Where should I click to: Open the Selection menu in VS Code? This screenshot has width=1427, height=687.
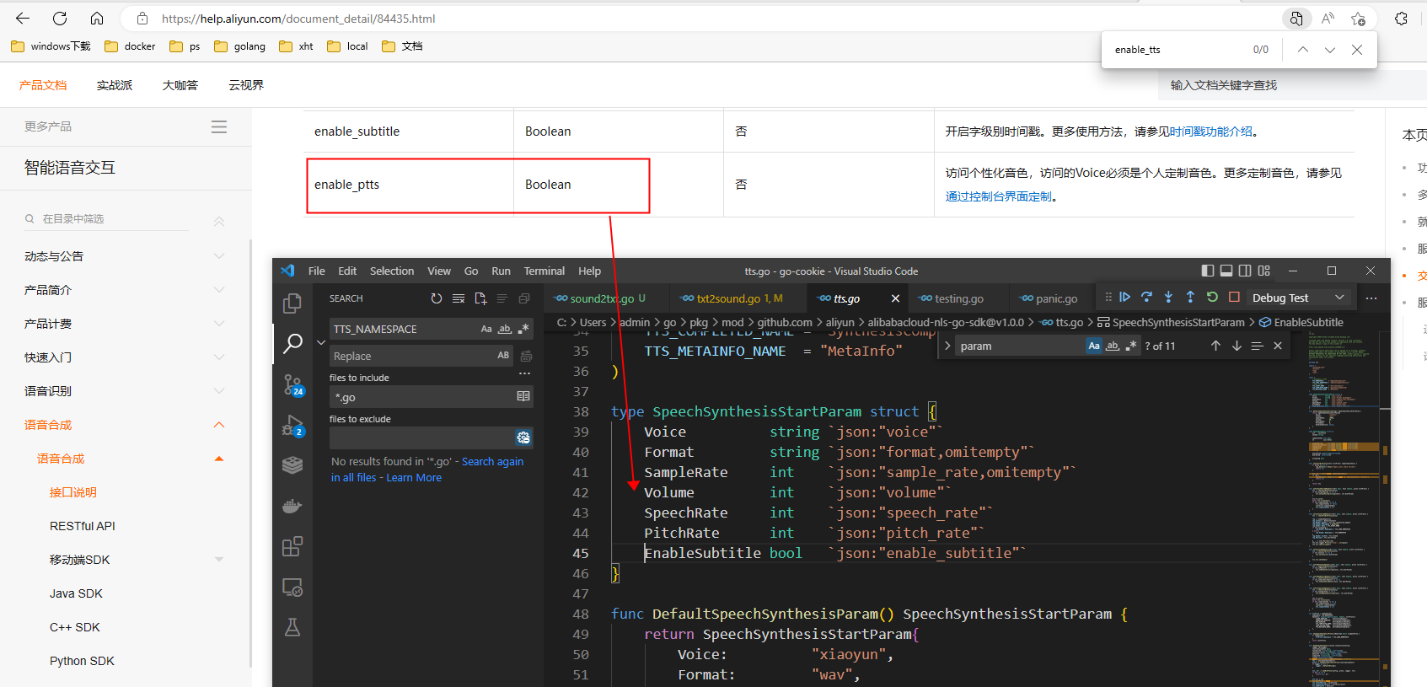pyautogui.click(x=392, y=271)
